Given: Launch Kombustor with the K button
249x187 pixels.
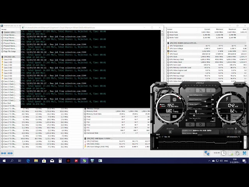Looking at the screenshot, I should point(190,90).
